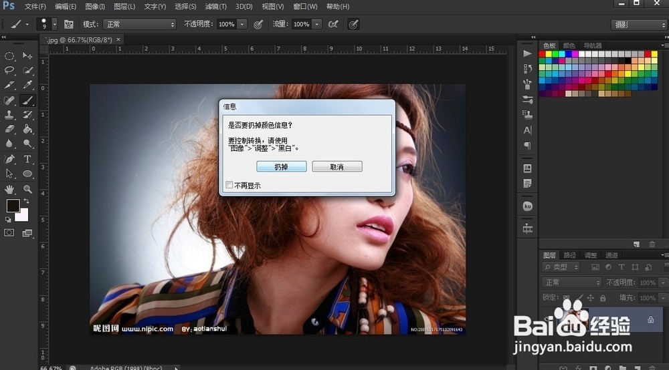Open the Actions panel play icon
The image size is (669, 370).
527,53
